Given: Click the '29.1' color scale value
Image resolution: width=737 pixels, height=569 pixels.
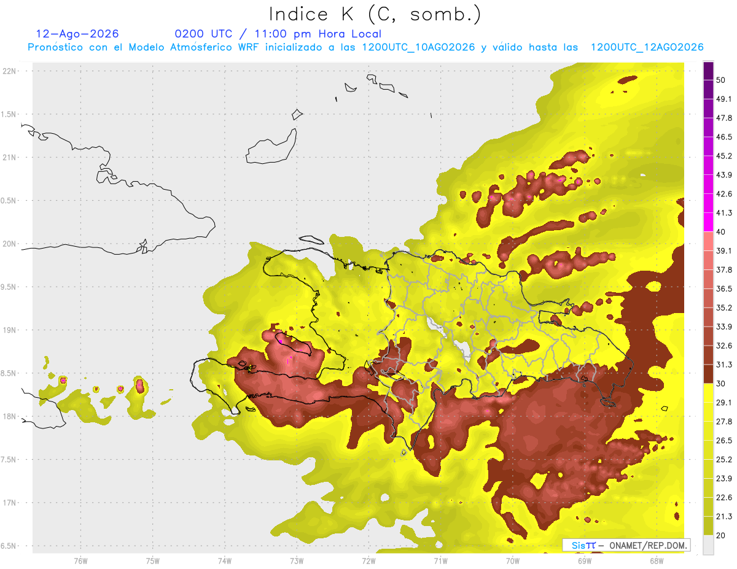Looking at the screenshot, I should tap(724, 402).
